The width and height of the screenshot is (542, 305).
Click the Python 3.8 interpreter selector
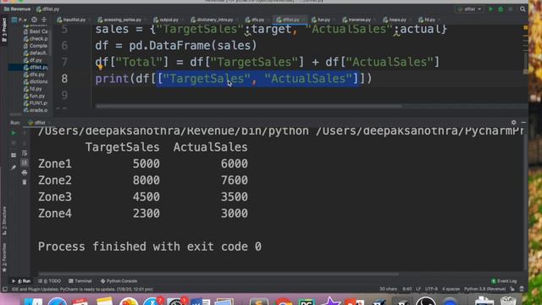484,289
